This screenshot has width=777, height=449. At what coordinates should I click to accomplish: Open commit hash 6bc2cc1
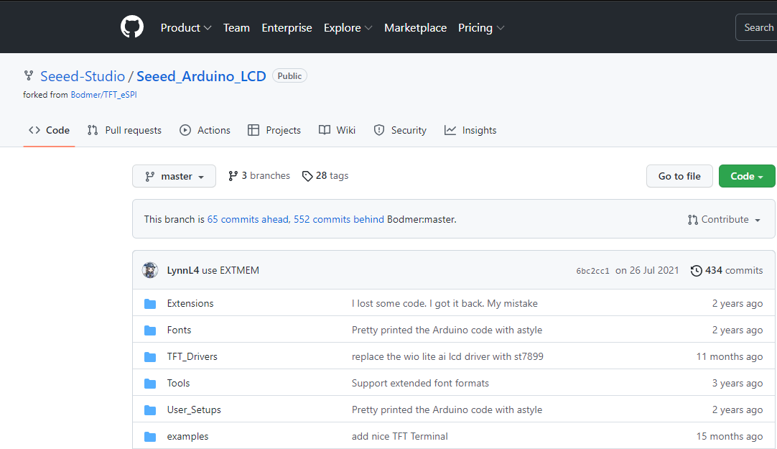click(592, 271)
